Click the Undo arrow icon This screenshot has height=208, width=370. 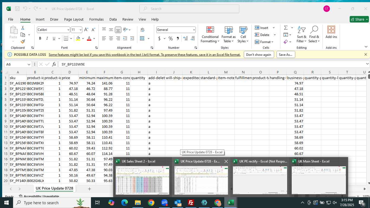(x=25, y=9)
